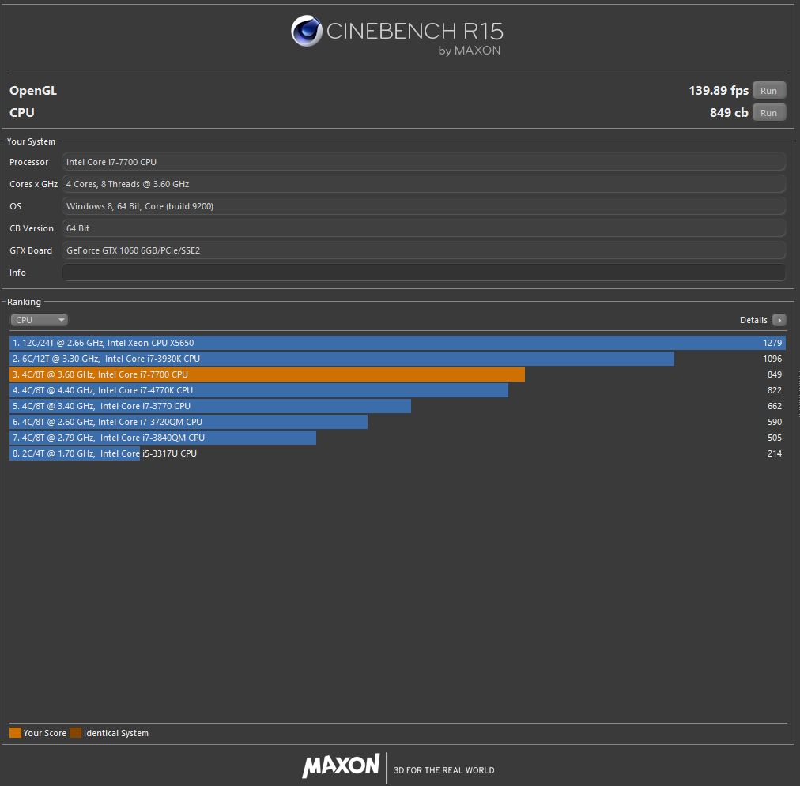Select ranking row Intel Core i5-3317U
Viewport: 800px width, 786px height.
(398, 453)
